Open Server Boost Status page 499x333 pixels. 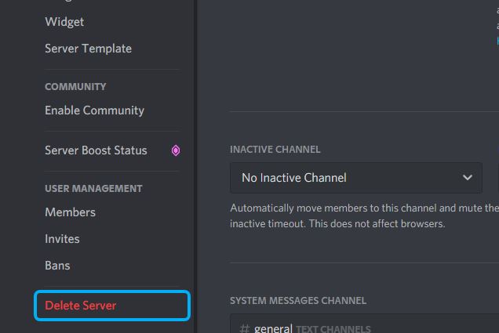click(x=96, y=150)
